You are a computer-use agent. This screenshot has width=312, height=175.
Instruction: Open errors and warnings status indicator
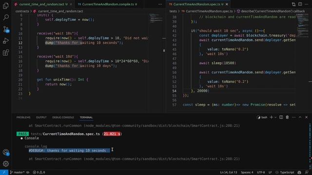[x=39, y=173]
